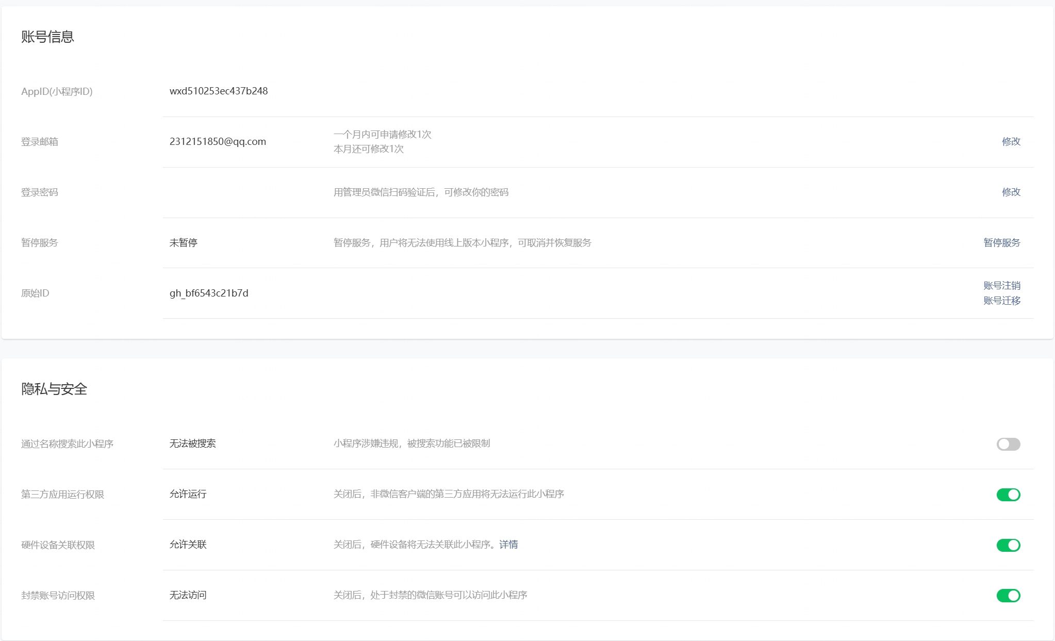The height and width of the screenshot is (641, 1055).
Task: Toggle 通过名称搜索此小程序 switch
Action: tap(1008, 444)
